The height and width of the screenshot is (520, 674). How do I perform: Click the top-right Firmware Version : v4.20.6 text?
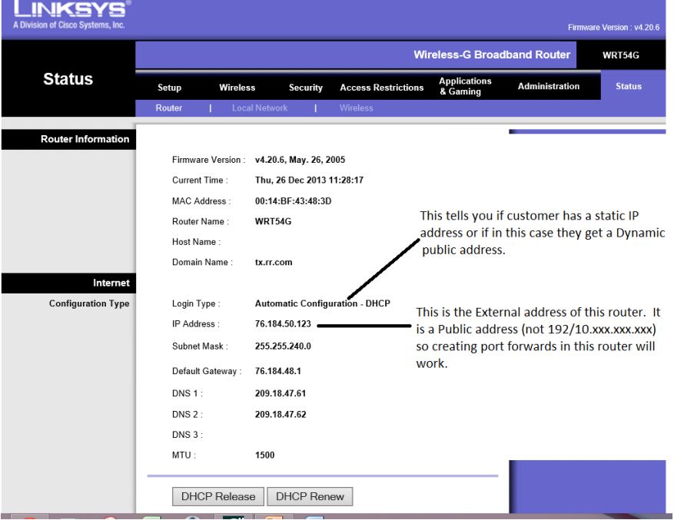613,28
